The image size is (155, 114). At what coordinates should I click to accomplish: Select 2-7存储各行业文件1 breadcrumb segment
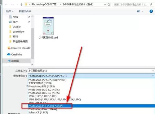point(78,4)
